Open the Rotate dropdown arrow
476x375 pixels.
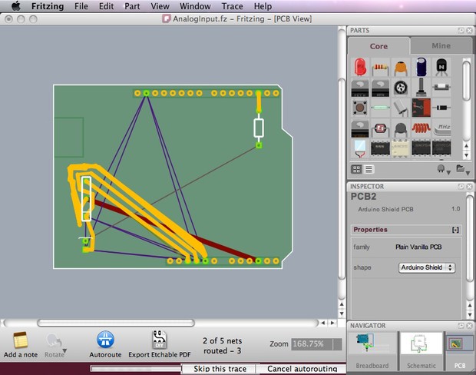[64, 351]
